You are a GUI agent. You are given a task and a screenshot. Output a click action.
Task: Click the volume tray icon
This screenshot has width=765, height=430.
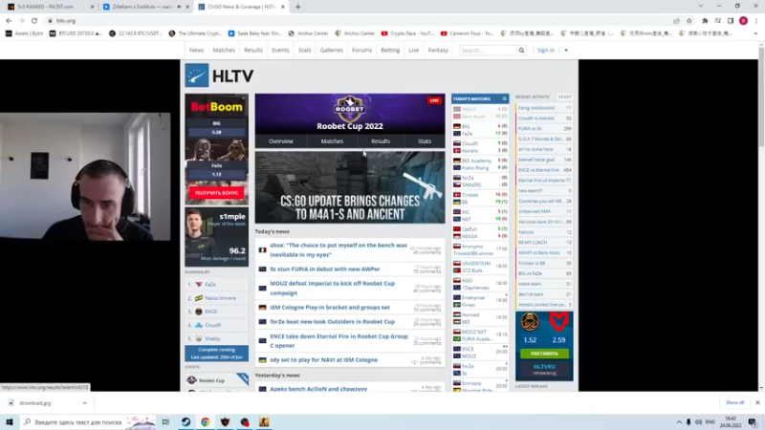coord(698,421)
